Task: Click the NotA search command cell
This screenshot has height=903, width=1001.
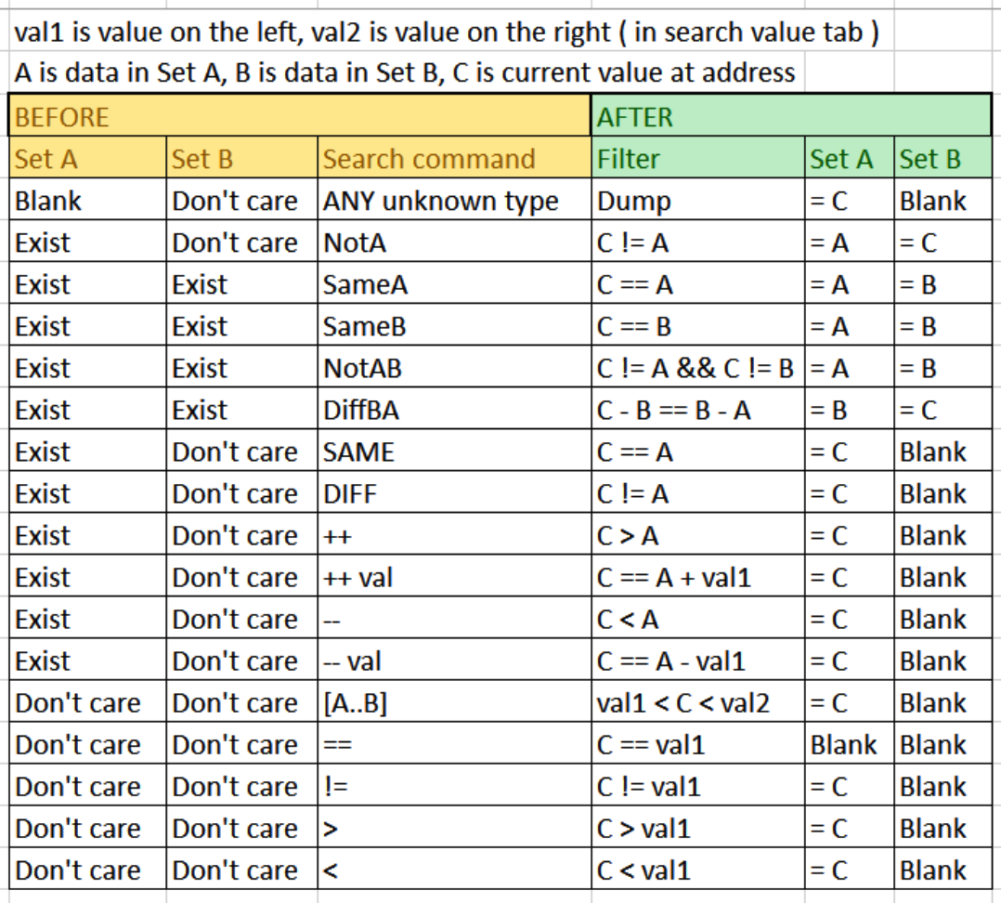Action: click(454, 242)
